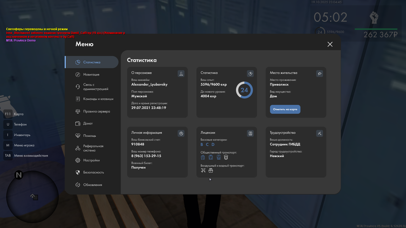
Task: Click the gear icon beside Настройки
Action: (78, 160)
